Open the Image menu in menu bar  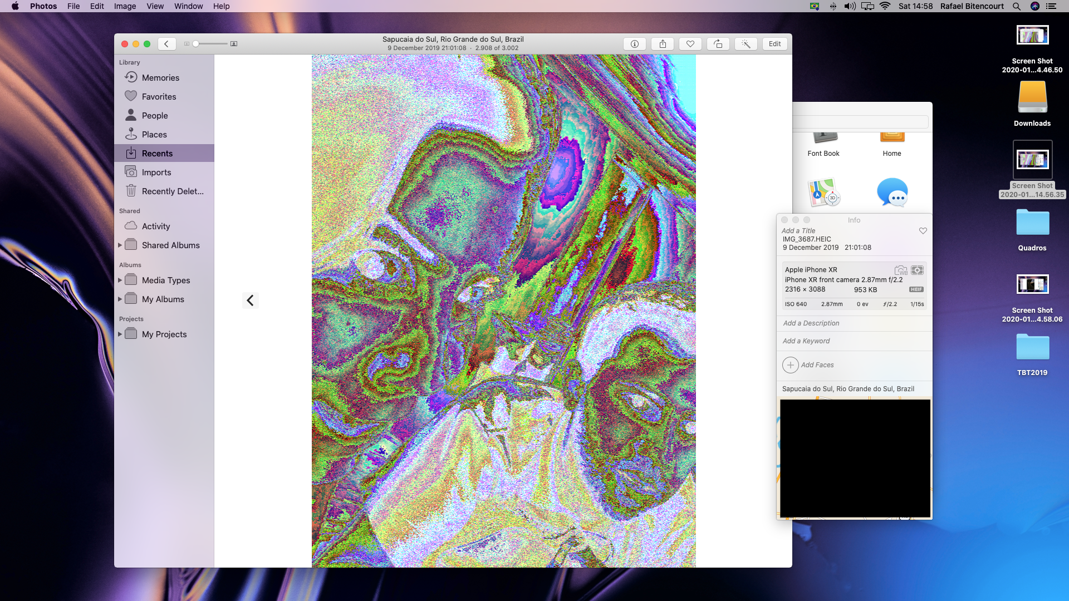125,6
